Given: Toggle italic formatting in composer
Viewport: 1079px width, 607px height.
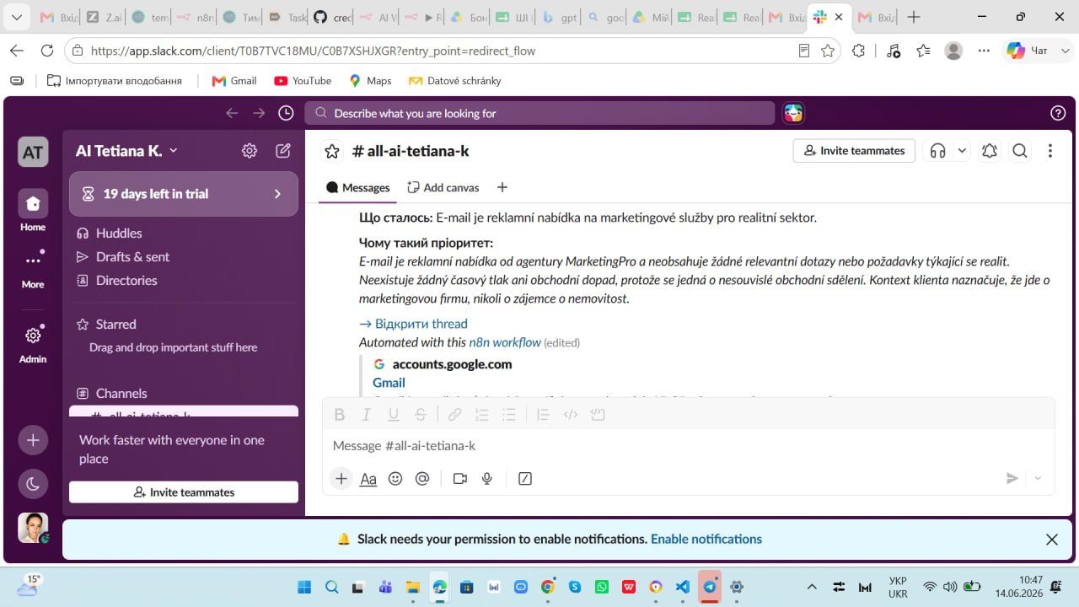Looking at the screenshot, I should 367,414.
